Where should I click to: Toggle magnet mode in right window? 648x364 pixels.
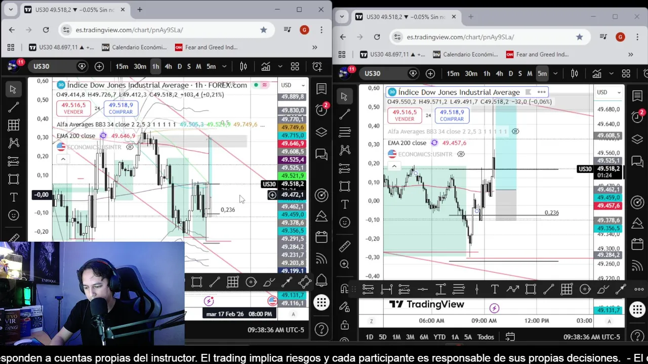click(344, 289)
